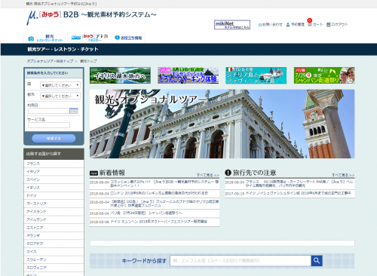This screenshot has width=377, height=276.
Task: Focus the keyword search input field
Action: pyautogui.click(x=241, y=261)
